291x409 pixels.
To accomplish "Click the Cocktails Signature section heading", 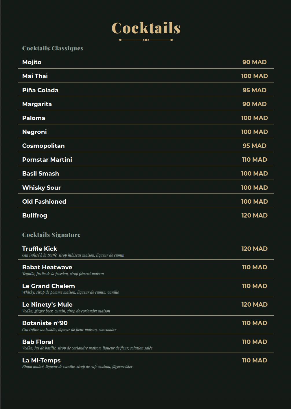I will tap(51, 235).
